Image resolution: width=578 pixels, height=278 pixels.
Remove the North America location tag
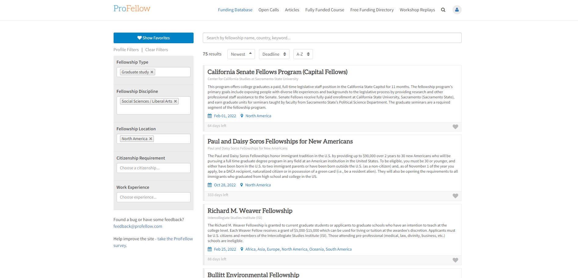coord(151,139)
